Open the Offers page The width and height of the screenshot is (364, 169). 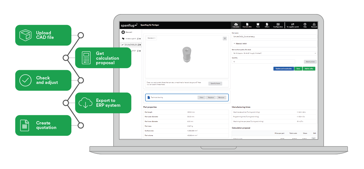pyautogui.click(x=267, y=25)
